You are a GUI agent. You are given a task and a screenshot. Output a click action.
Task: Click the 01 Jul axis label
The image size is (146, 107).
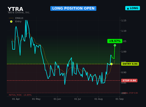pos(78,99)
